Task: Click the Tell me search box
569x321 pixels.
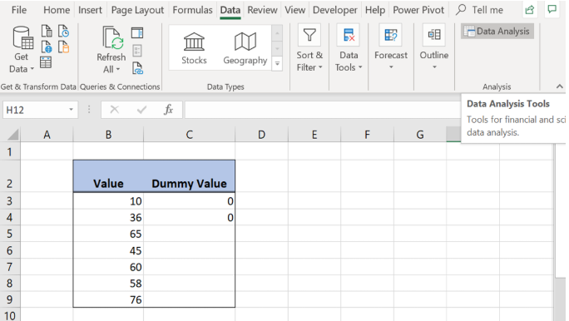Action: (x=480, y=10)
